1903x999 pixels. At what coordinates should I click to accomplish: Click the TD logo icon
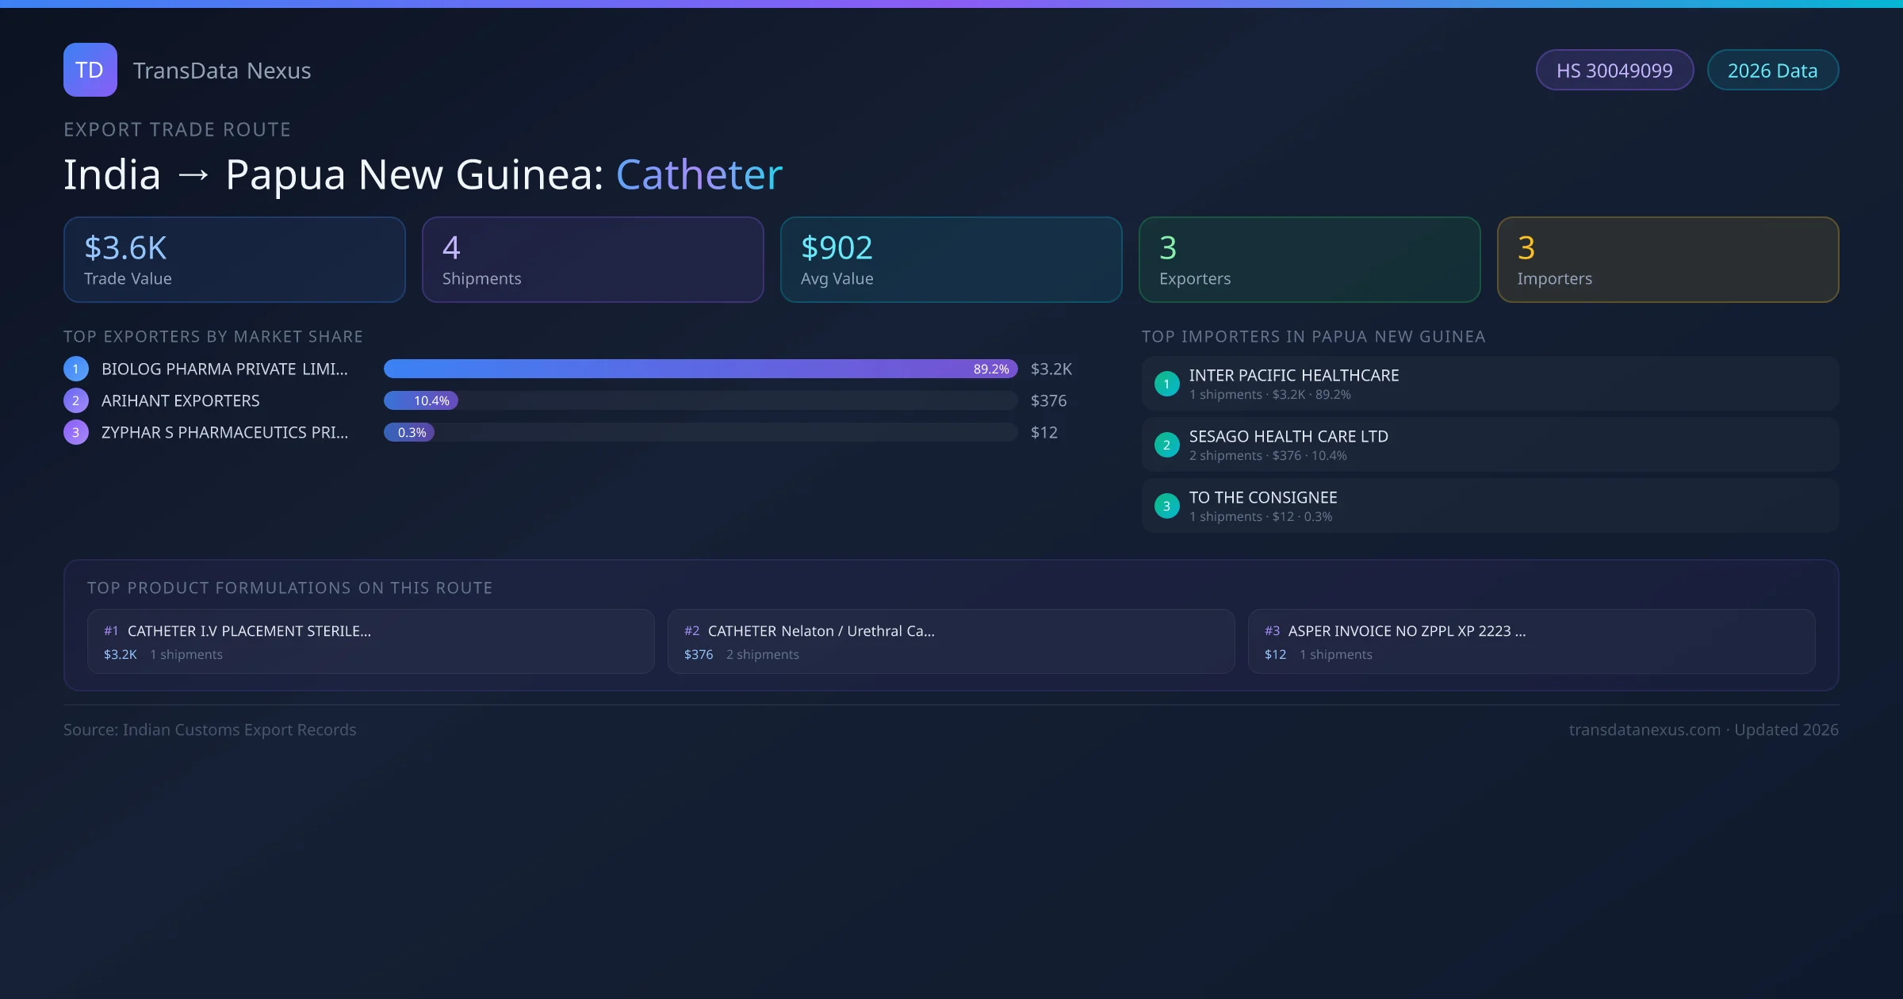(x=90, y=70)
